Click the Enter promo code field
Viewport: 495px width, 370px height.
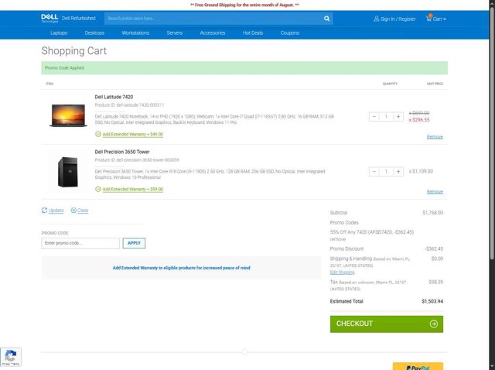80,243
